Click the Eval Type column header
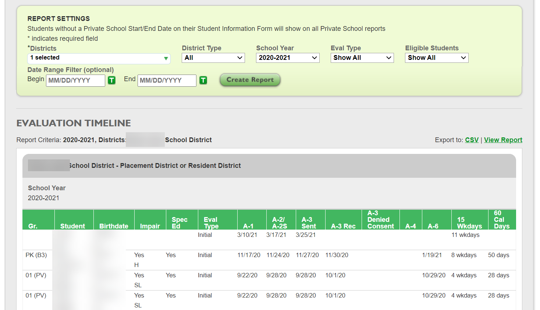The image size is (540, 310). click(218, 220)
